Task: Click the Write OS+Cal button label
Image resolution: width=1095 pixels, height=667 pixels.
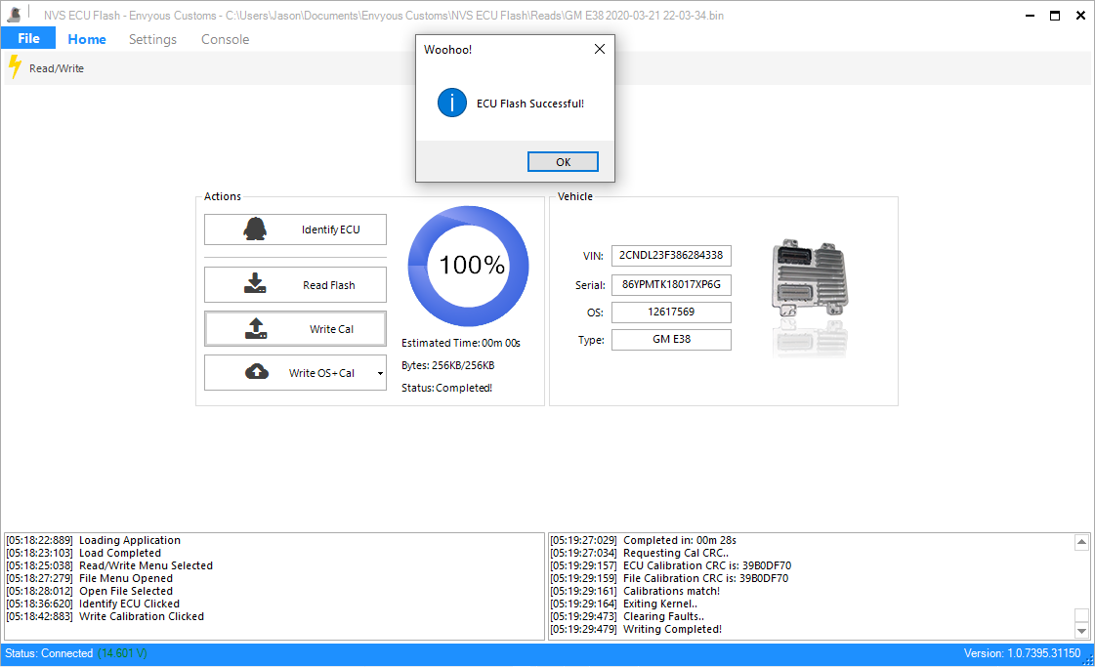Action: [x=322, y=373]
